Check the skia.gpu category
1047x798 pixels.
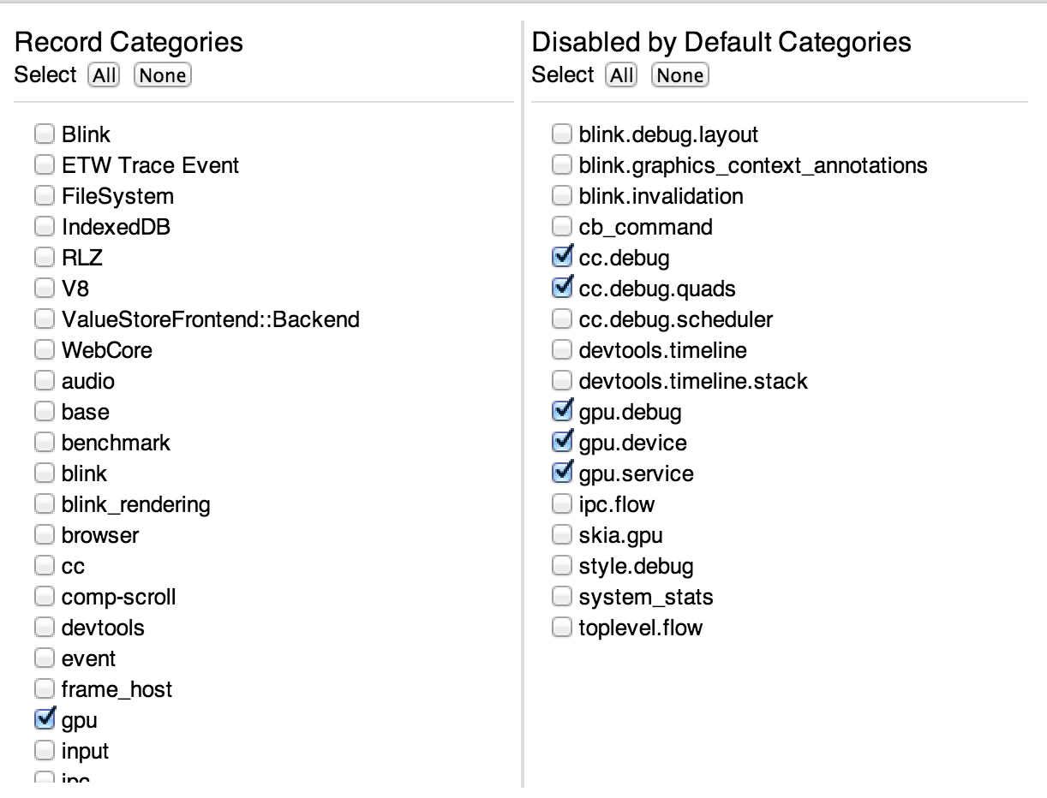[562, 535]
